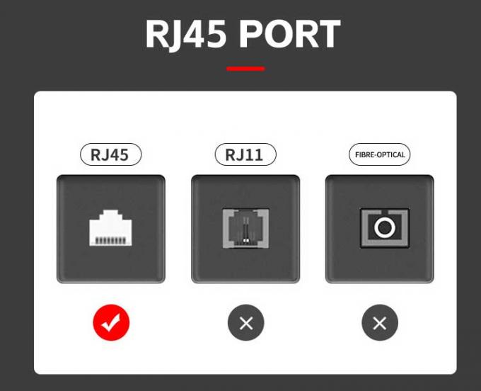Click the gold pin contacts on RJ45 icon

[x=111, y=241]
